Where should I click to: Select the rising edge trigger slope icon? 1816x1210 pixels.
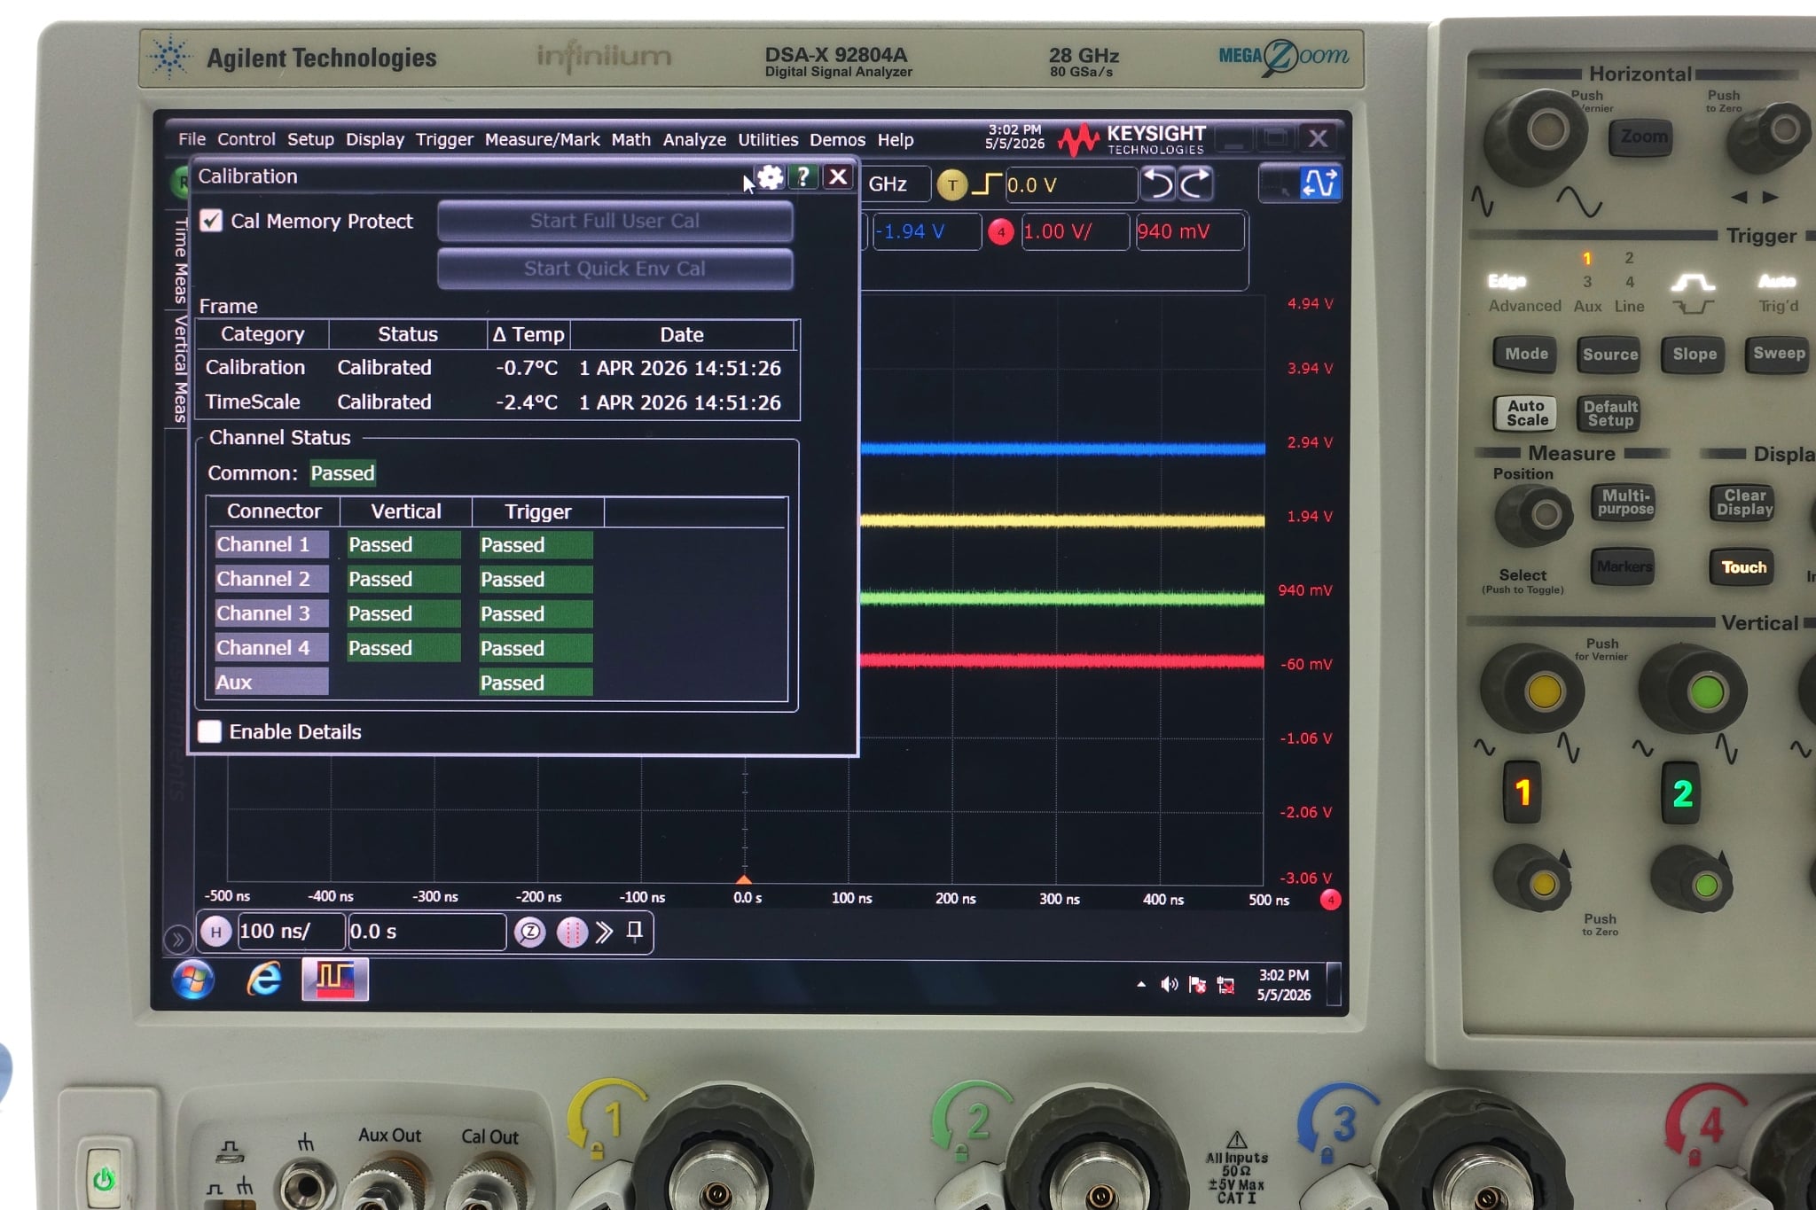click(x=987, y=184)
